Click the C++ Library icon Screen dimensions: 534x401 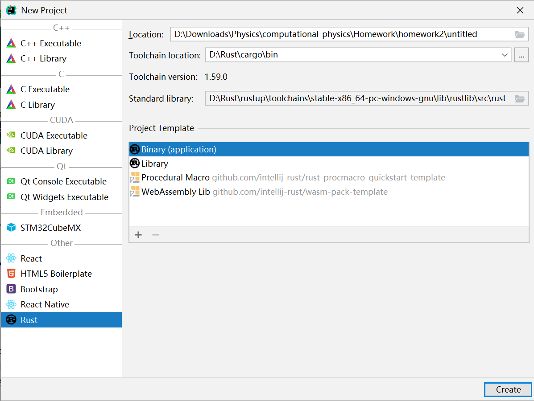11,58
